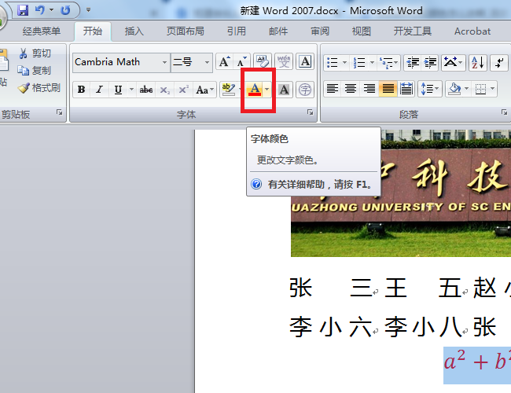This screenshot has width=511, height=393.
Task: Open the Undo history dropdown arrow
Action: click(x=51, y=10)
